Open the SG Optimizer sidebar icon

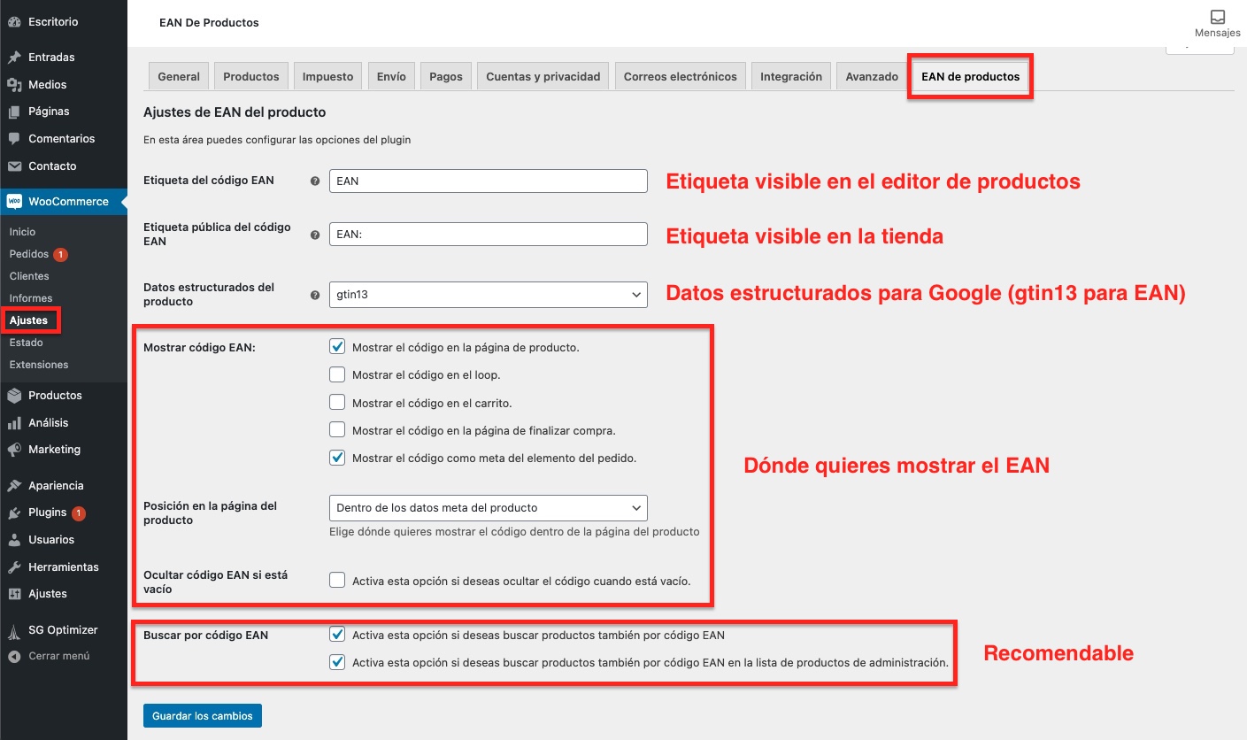coord(14,630)
